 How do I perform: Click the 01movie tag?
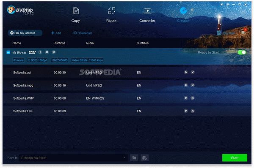click(x=19, y=60)
